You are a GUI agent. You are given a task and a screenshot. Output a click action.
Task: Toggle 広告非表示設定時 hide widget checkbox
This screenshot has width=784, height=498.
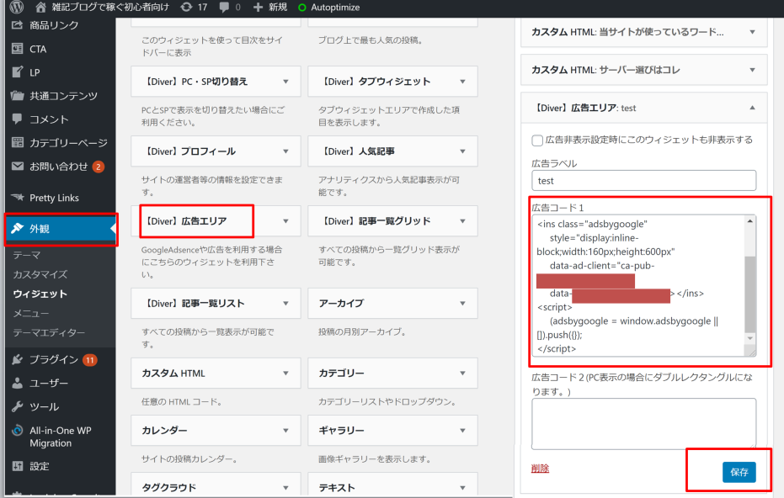(537, 140)
